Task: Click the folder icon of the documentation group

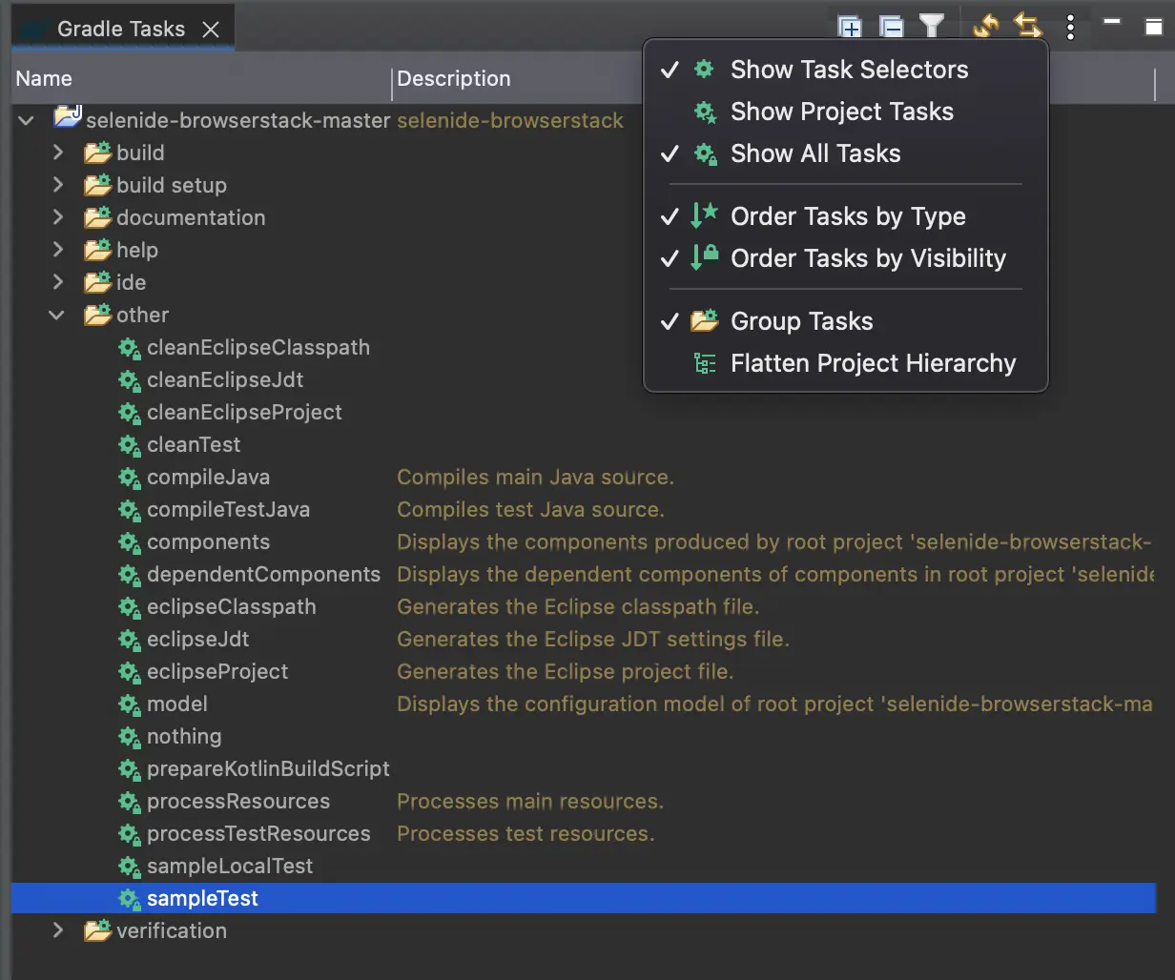Action: point(97,218)
